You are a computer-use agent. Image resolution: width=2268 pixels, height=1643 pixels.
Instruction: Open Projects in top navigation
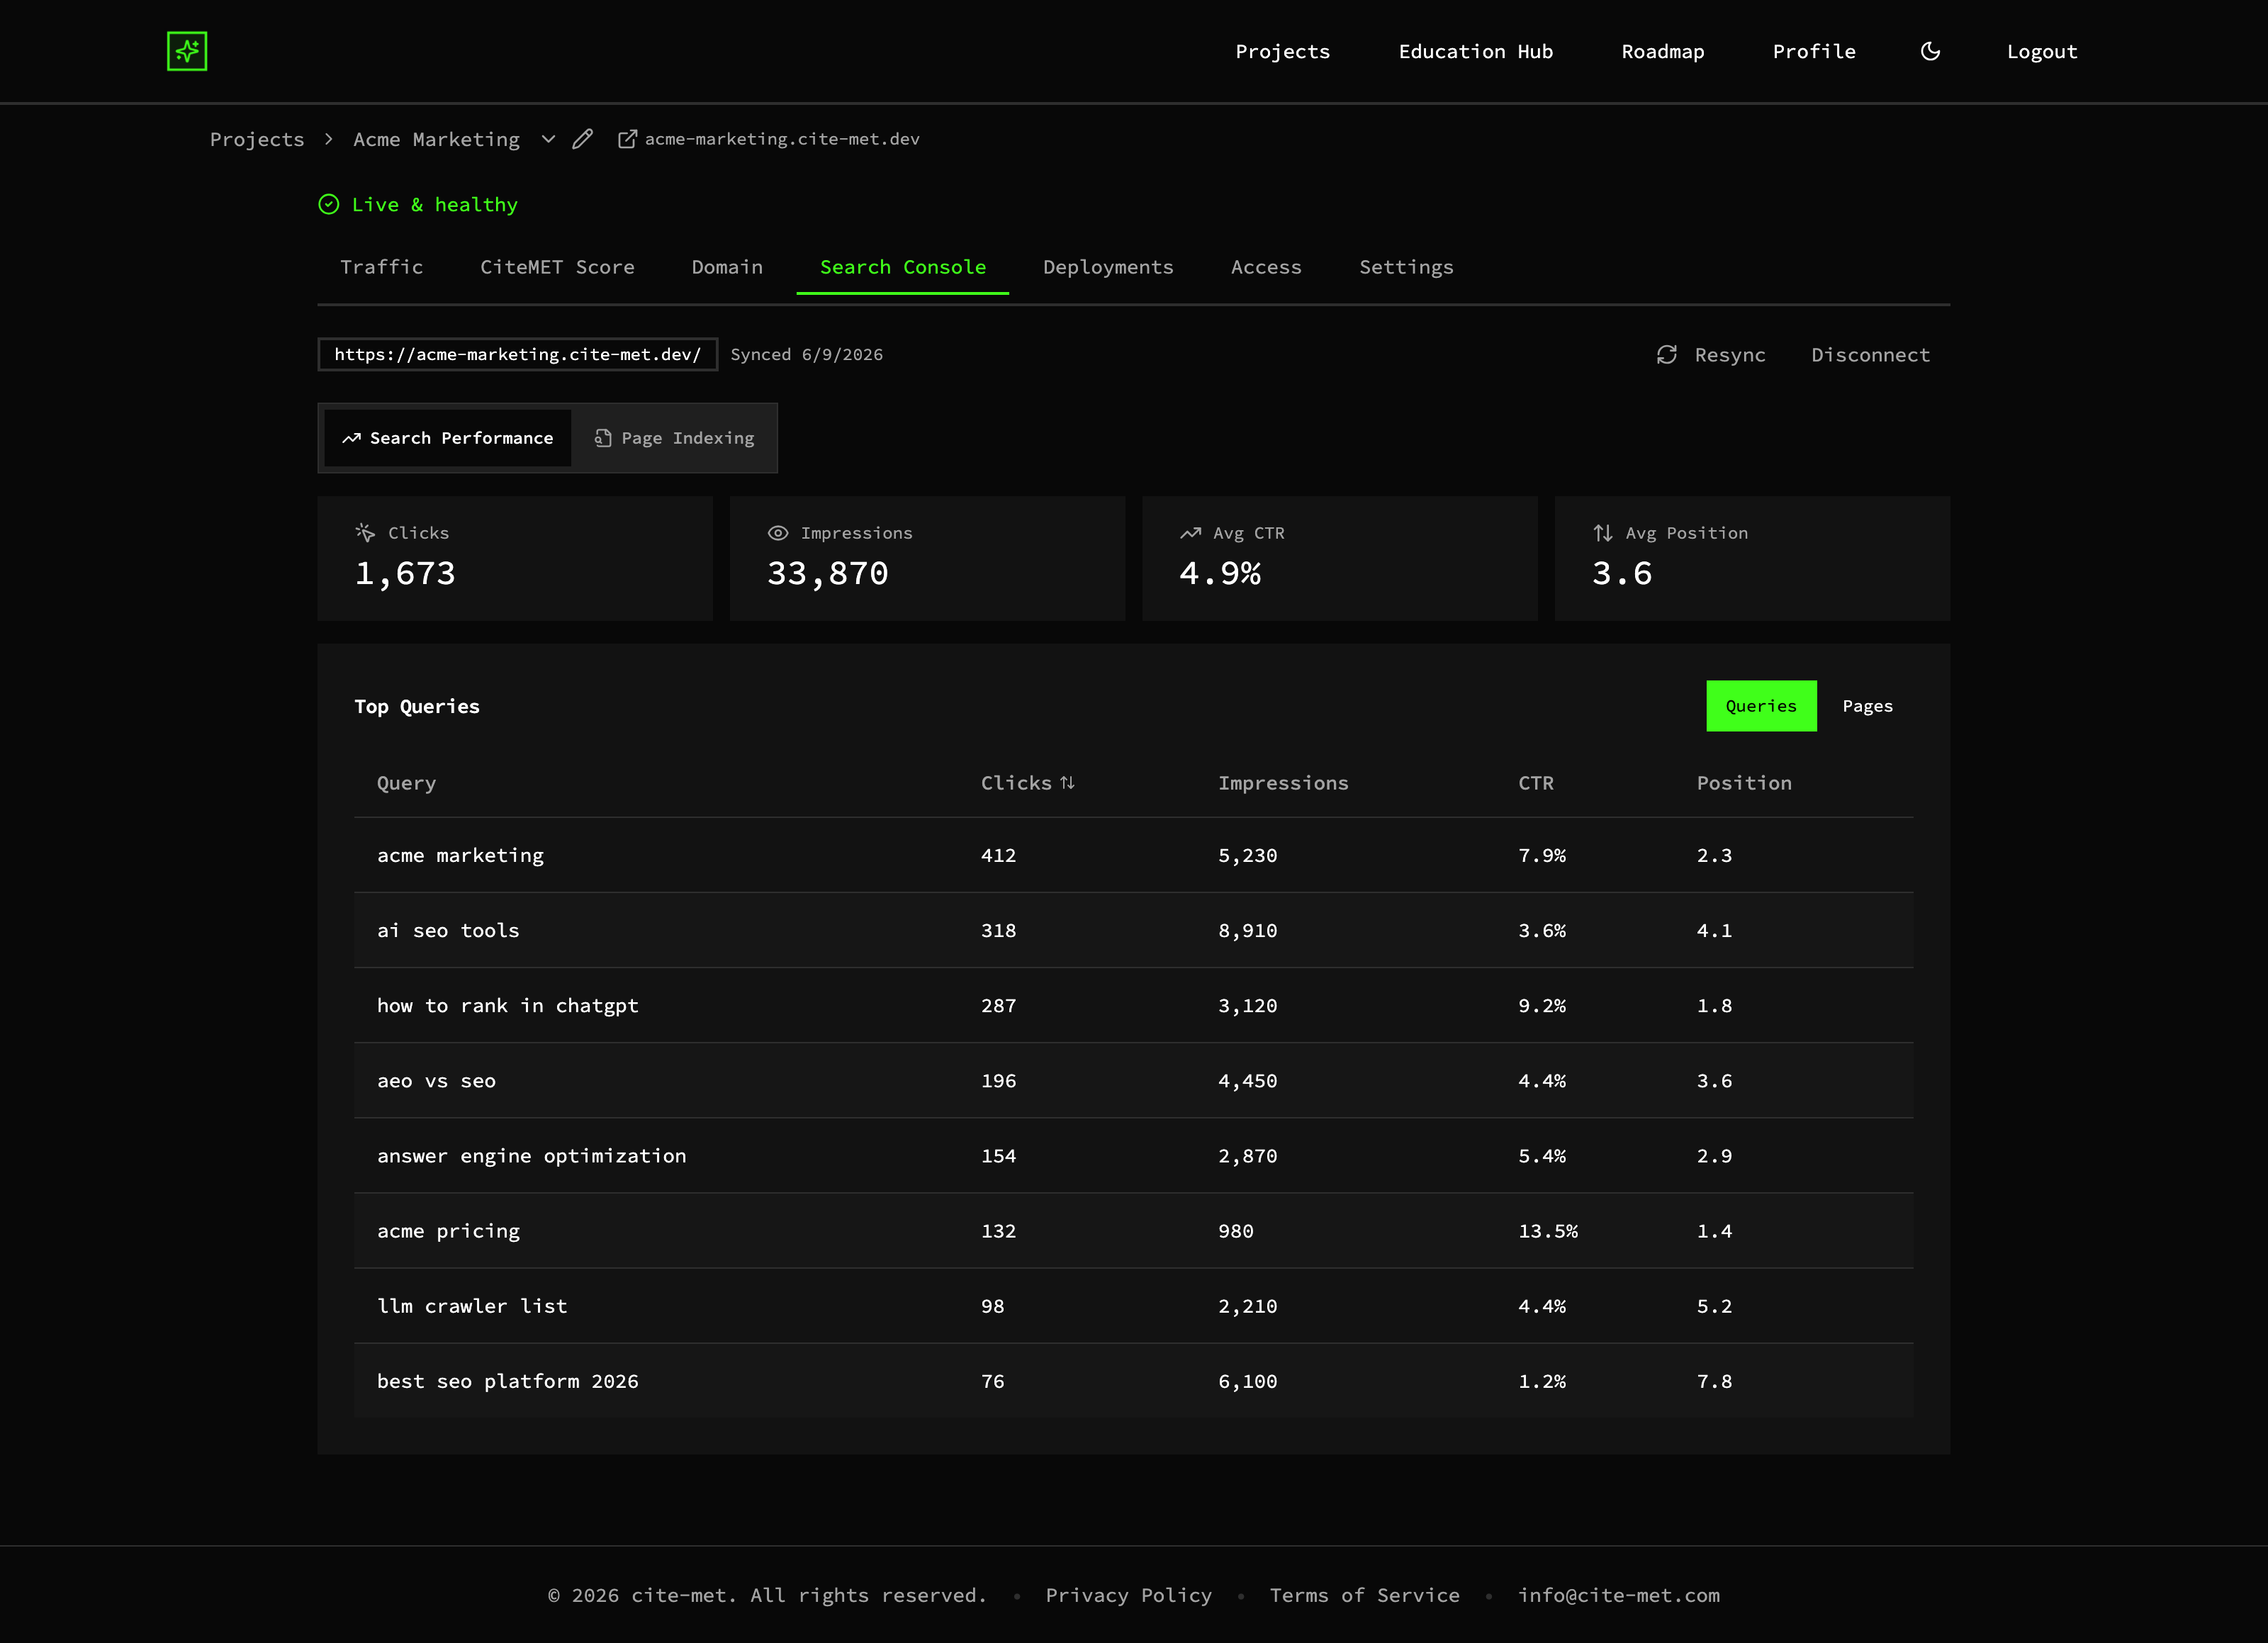[1282, 51]
